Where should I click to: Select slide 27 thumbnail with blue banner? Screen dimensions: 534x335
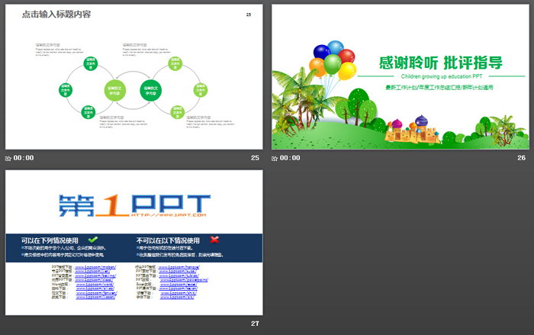click(134, 243)
